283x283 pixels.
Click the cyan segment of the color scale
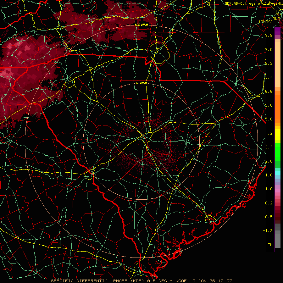point(278,173)
